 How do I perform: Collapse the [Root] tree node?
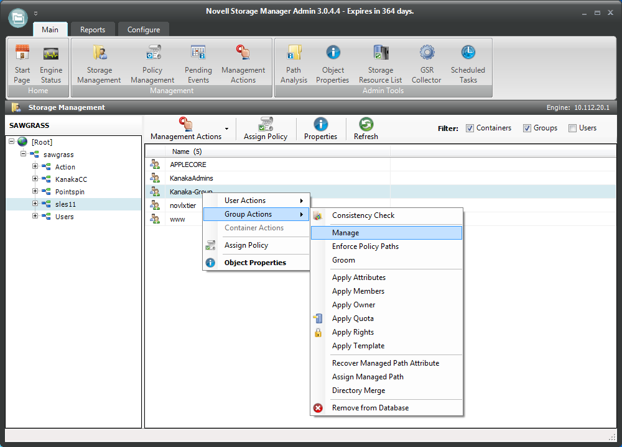pos(11,142)
